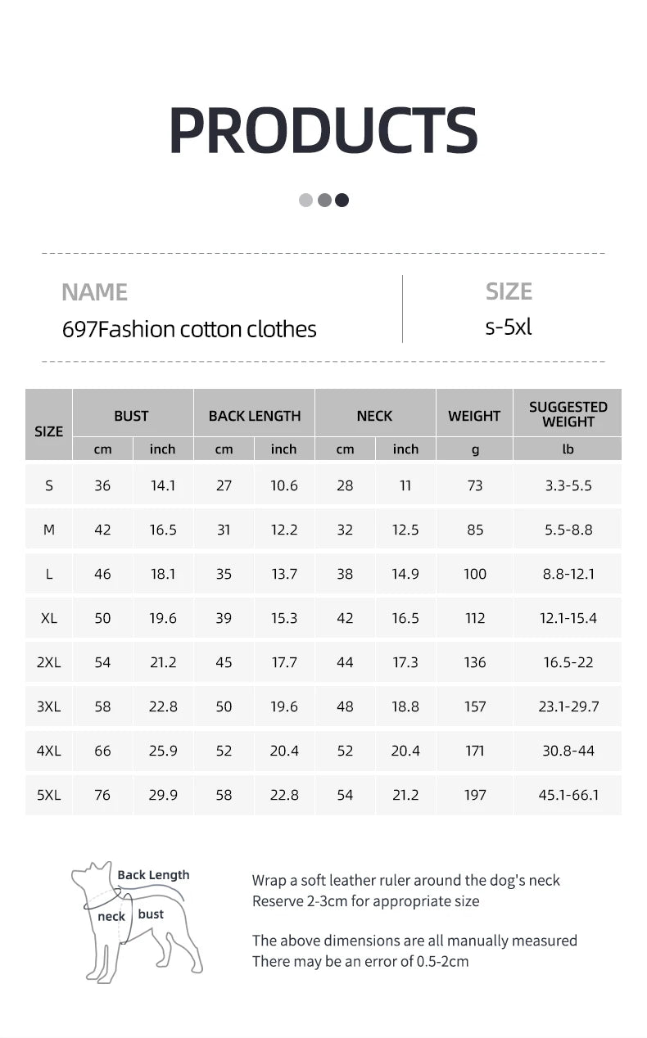
Task: Click the SUGGESTED WEIGHT column header
Action: (x=568, y=414)
